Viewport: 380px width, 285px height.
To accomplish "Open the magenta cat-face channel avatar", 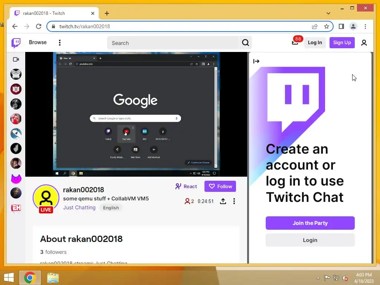I will click(16, 178).
